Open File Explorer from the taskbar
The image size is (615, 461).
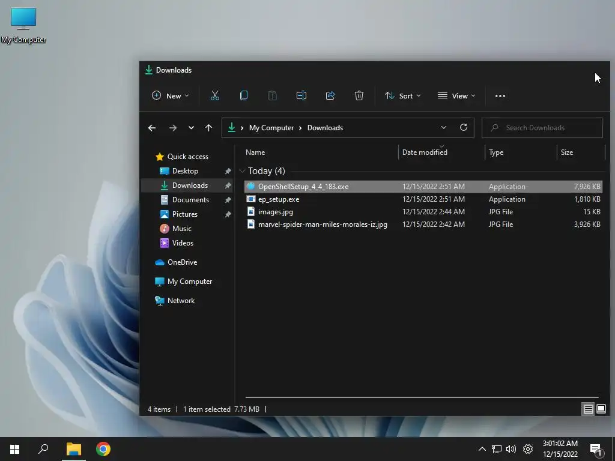pos(74,449)
